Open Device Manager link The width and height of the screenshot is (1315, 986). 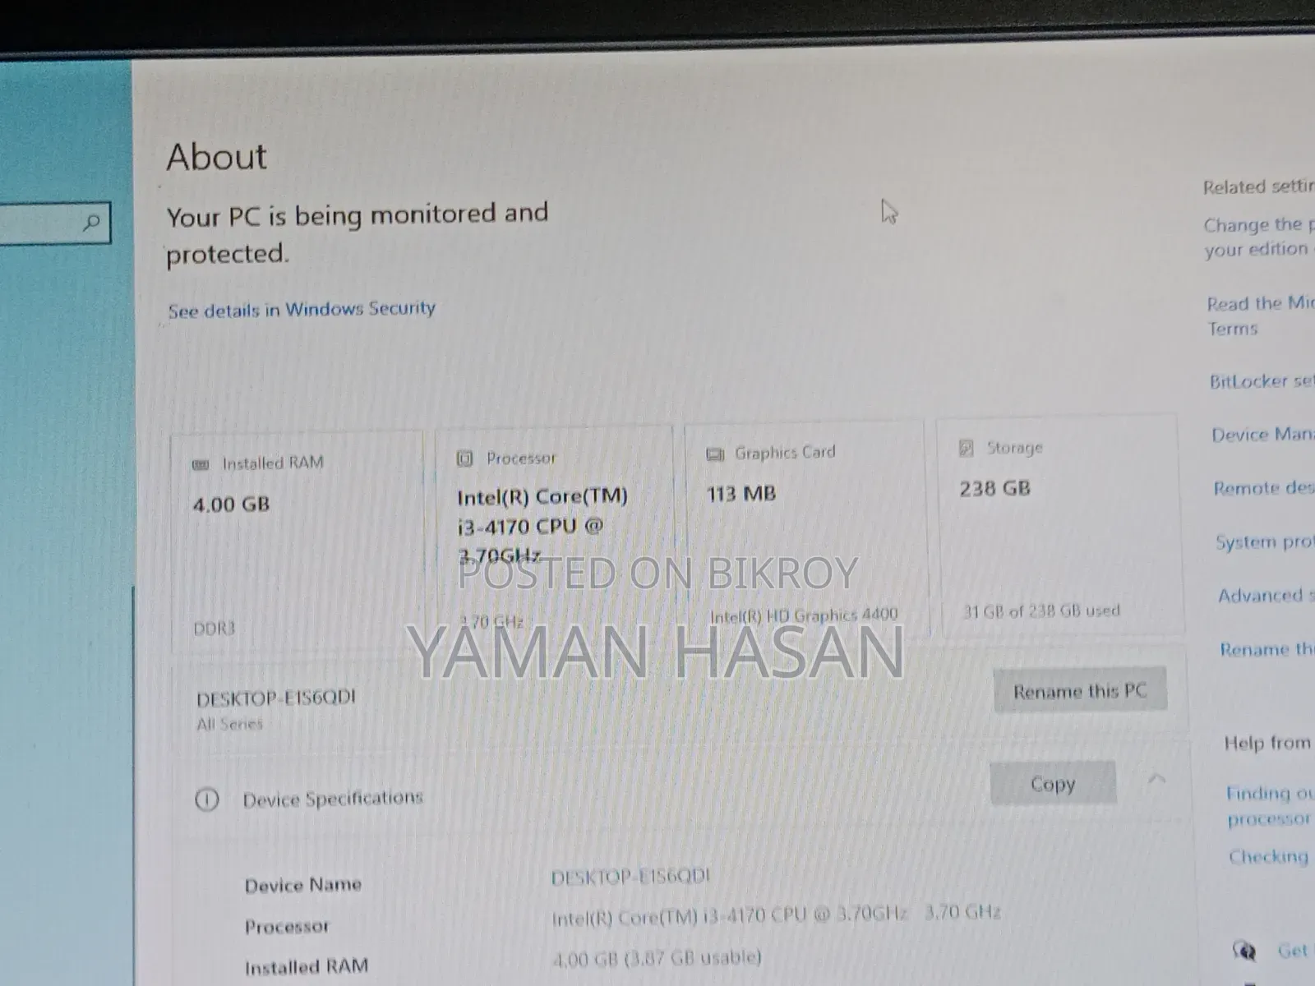(1263, 435)
